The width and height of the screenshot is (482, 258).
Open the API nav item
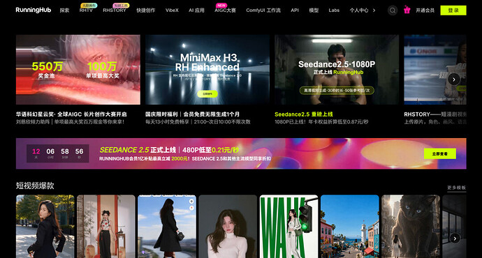(295, 10)
